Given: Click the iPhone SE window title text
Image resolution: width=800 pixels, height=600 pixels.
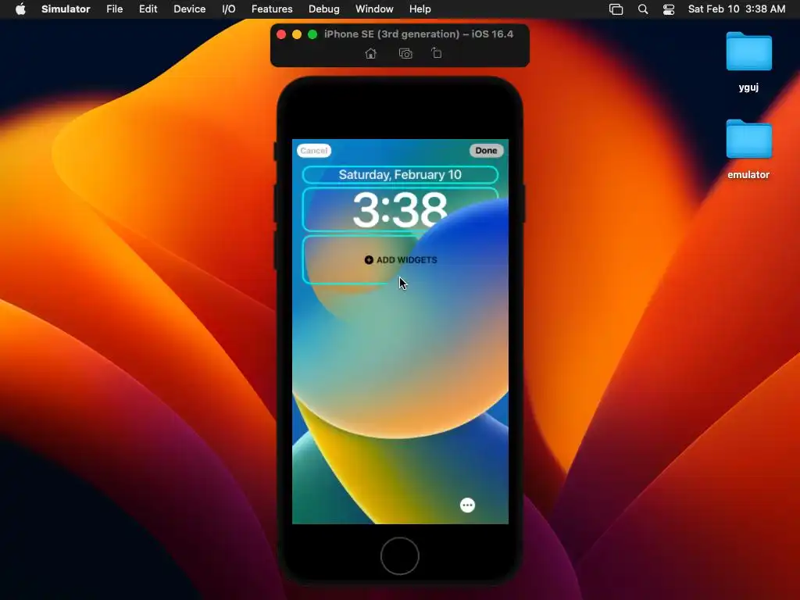Looking at the screenshot, I should coord(419,34).
